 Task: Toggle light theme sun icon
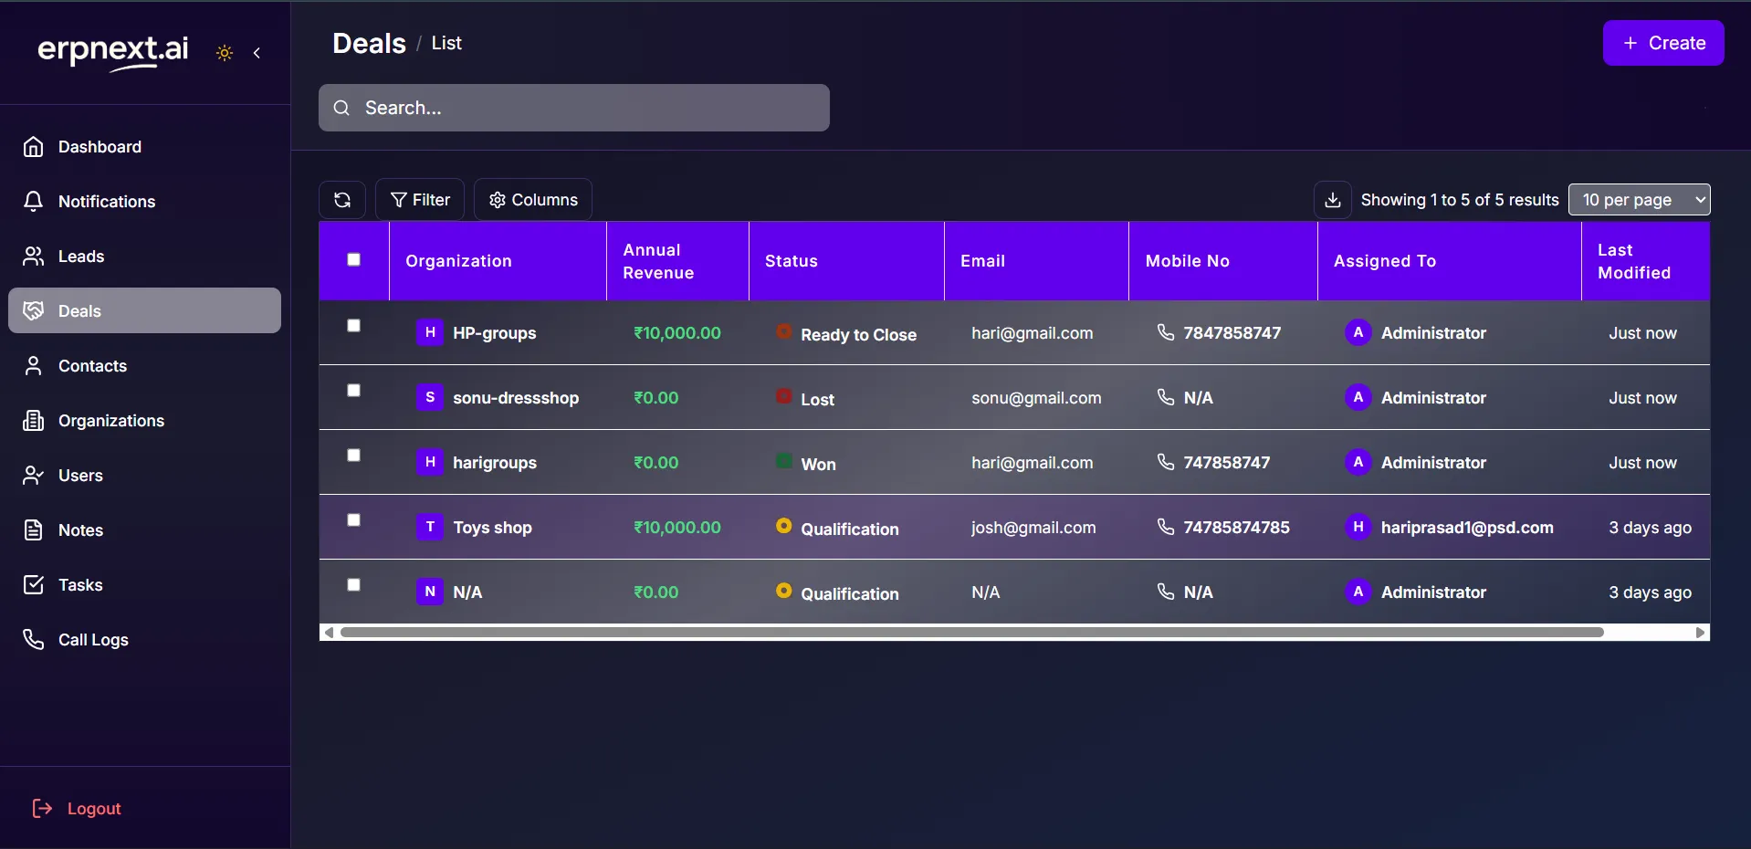tap(225, 53)
